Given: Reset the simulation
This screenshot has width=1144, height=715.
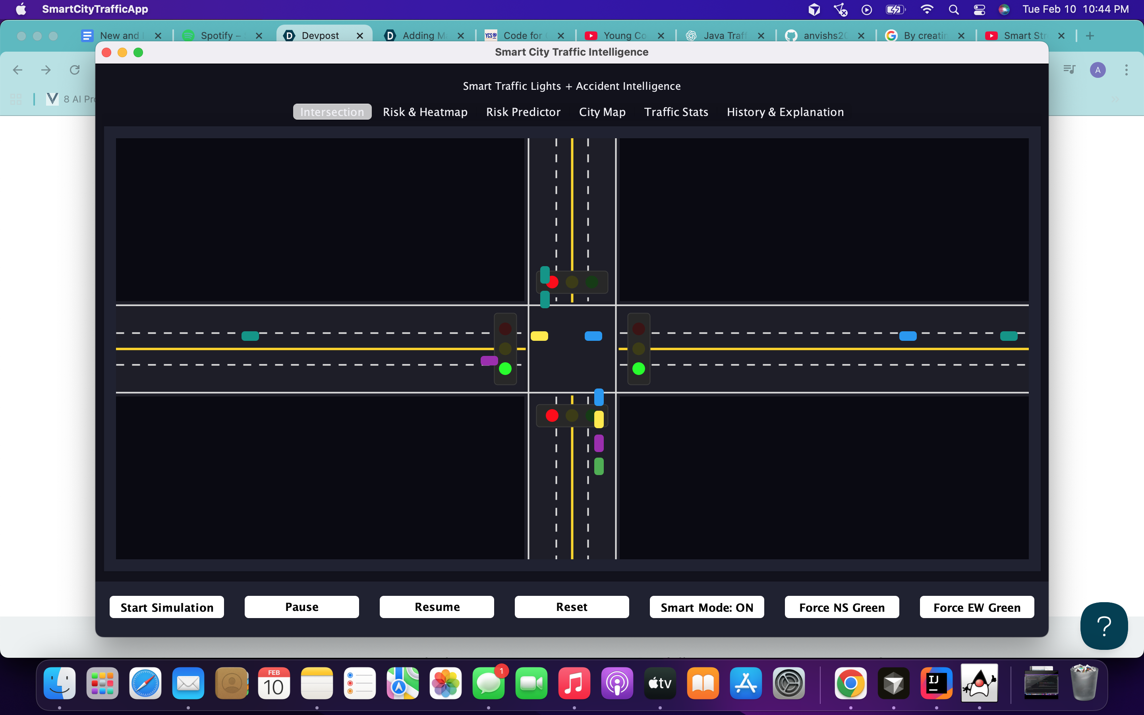Looking at the screenshot, I should point(571,607).
